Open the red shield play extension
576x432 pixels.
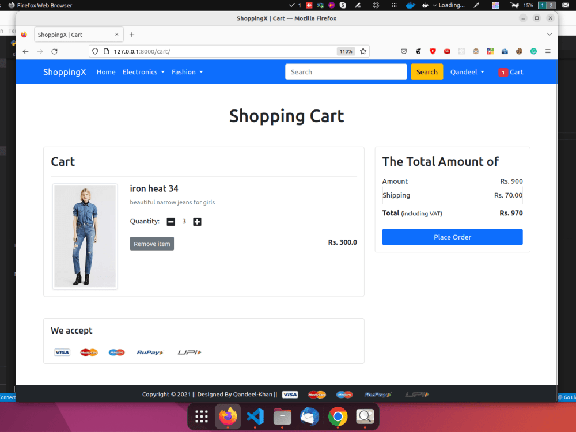[x=433, y=51]
